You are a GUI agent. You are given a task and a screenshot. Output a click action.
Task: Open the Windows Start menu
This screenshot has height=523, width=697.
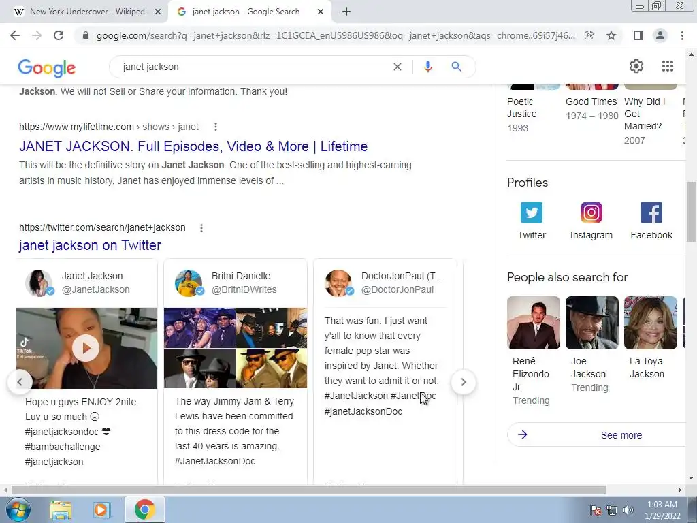click(x=18, y=509)
